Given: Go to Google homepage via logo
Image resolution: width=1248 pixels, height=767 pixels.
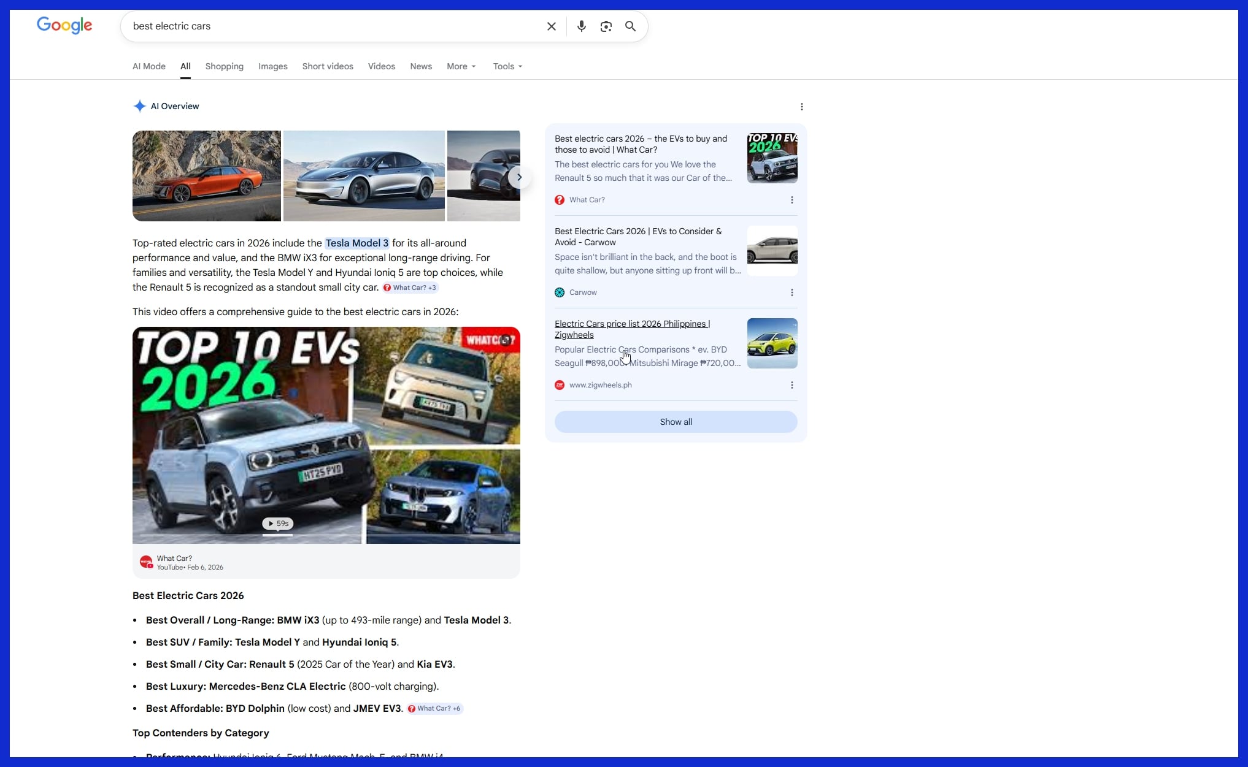Looking at the screenshot, I should (x=64, y=25).
